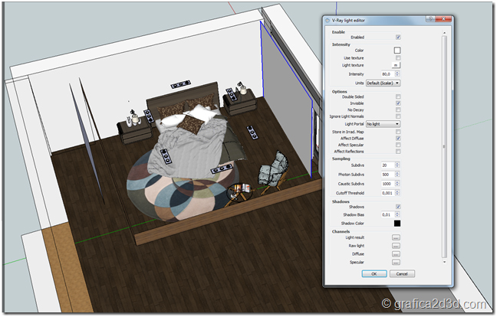The image size is (497, 317).
Task: Open the black Shadow Color swatch
Action: click(397, 223)
